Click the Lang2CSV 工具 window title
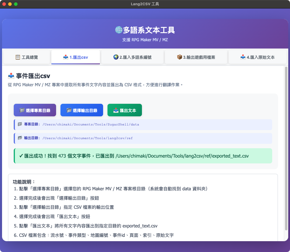 (x=145, y=4)
